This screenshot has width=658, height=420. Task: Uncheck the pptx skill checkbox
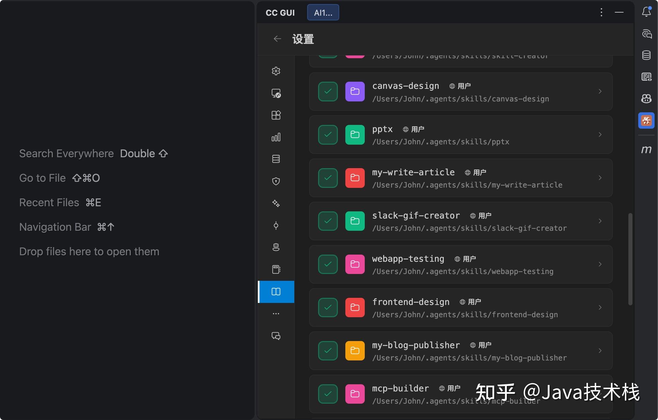328,134
